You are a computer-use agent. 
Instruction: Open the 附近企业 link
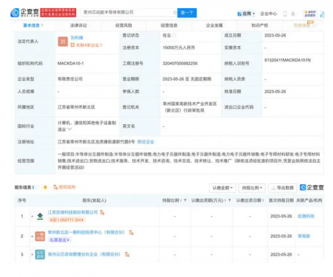[146, 141]
